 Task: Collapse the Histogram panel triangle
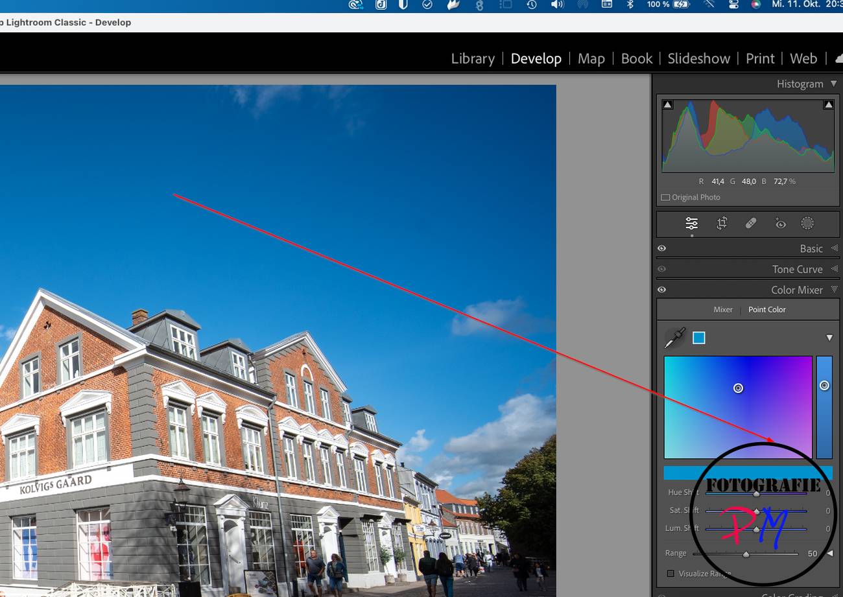coord(834,84)
